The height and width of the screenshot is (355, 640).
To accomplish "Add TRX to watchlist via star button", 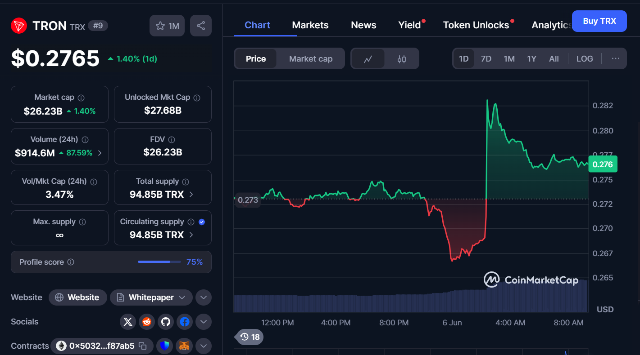I will click(x=167, y=26).
